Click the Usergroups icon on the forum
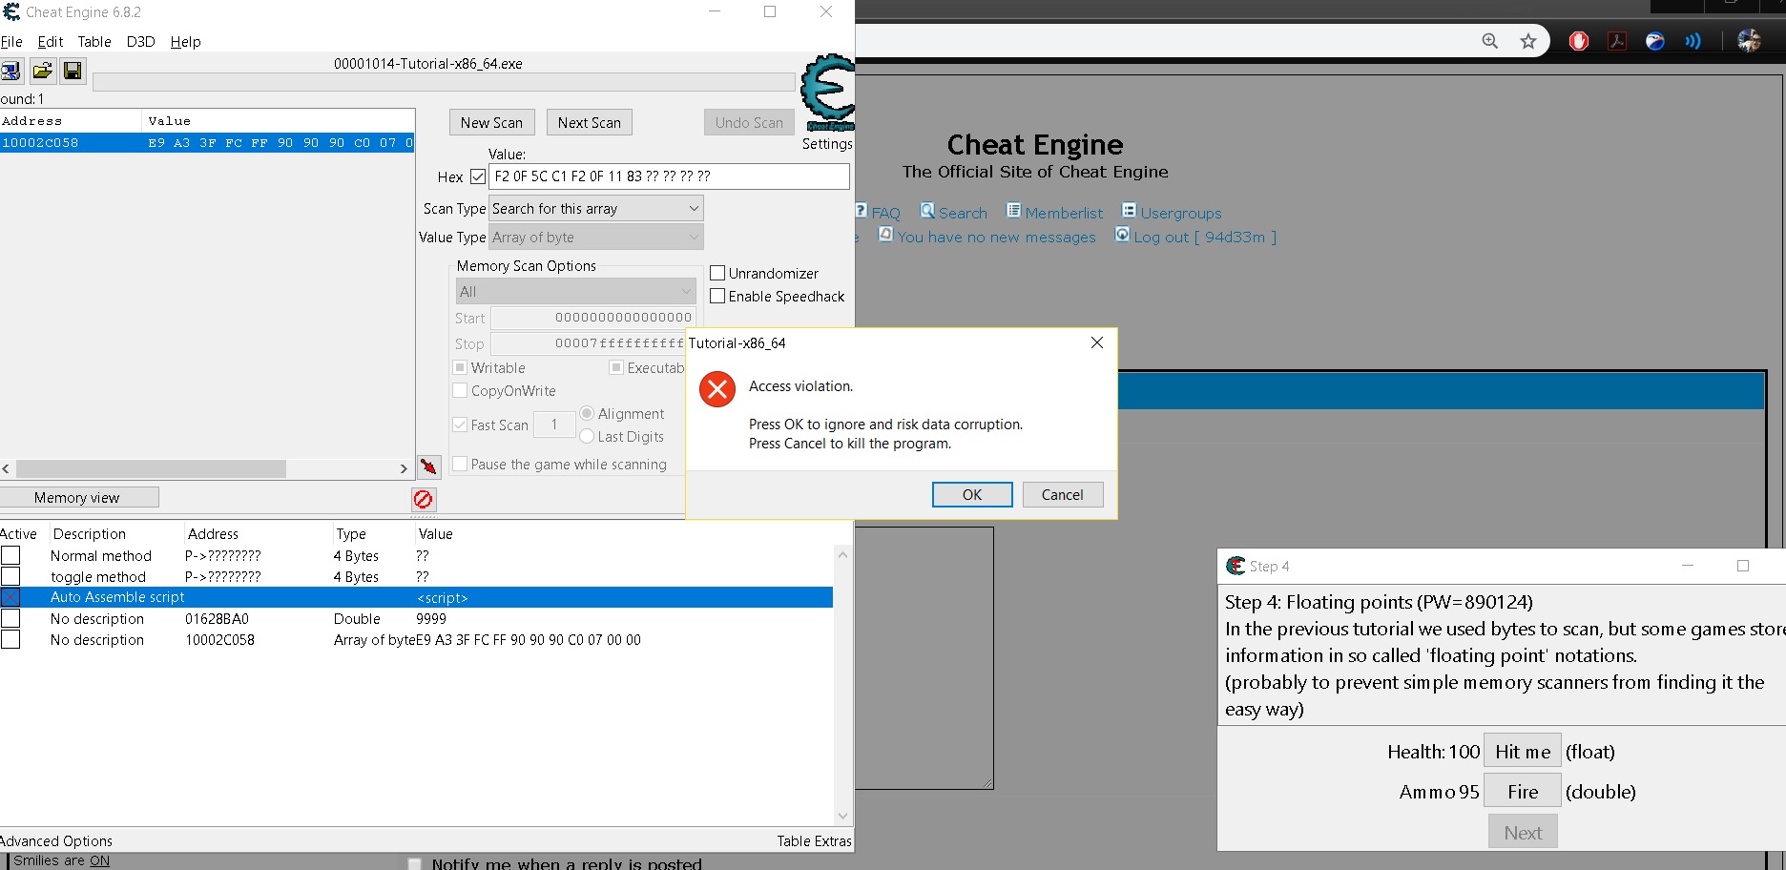 (x=1129, y=211)
